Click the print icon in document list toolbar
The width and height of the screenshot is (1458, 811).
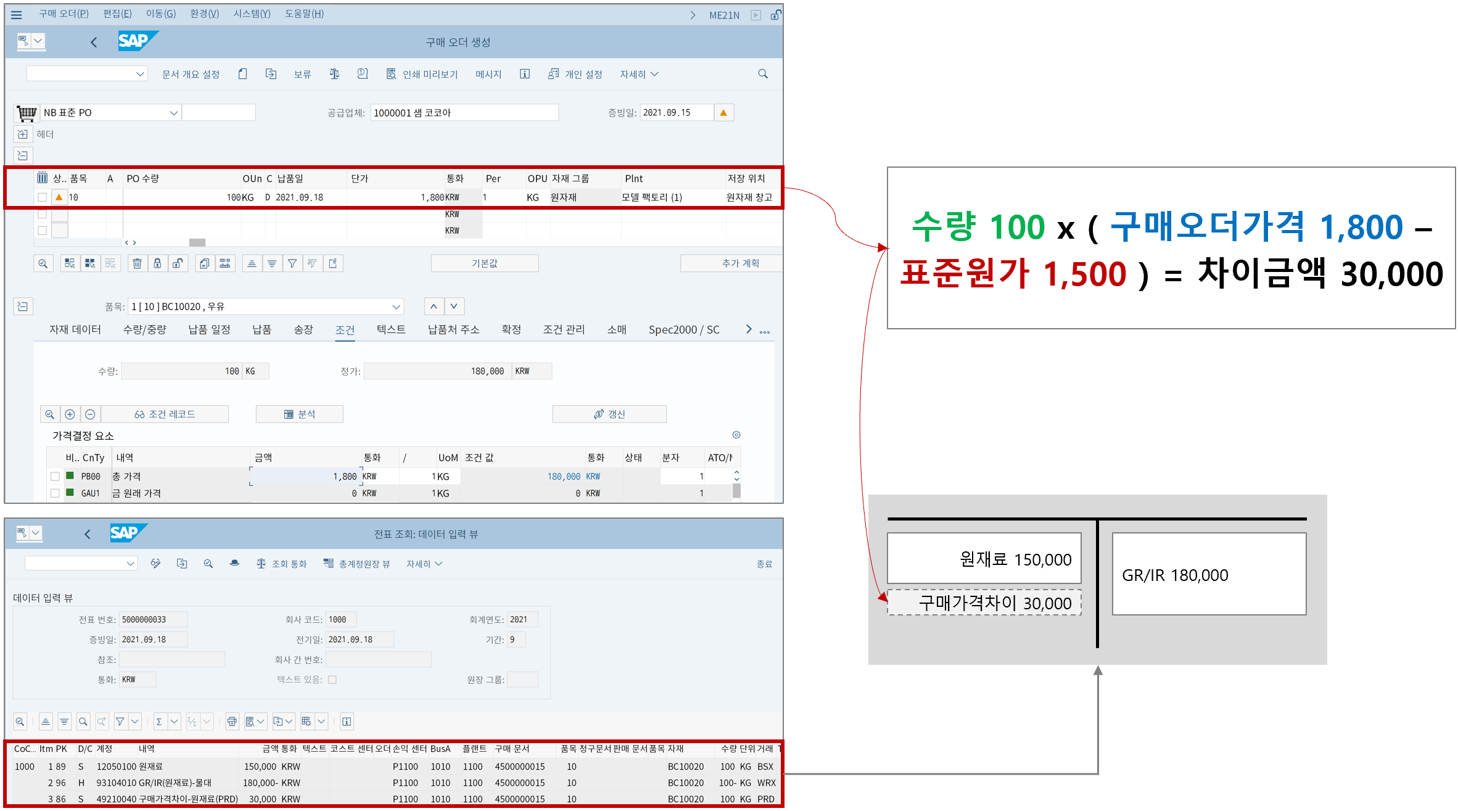pos(232,722)
